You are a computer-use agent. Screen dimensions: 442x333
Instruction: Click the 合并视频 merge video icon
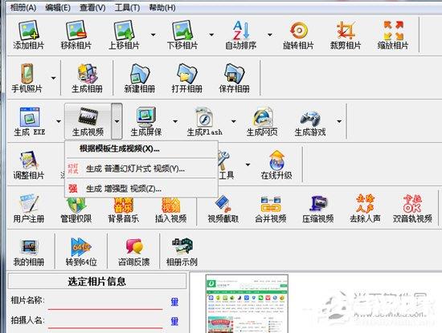[x=270, y=208]
